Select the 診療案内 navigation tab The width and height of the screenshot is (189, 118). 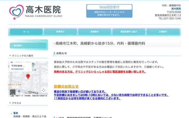(x=94, y=32)
